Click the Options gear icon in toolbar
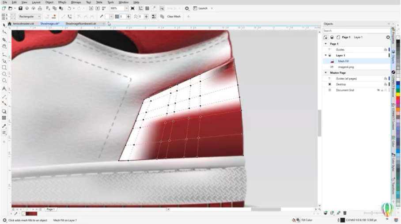Viewport: 401px width, 224px height. pos(187,8)
